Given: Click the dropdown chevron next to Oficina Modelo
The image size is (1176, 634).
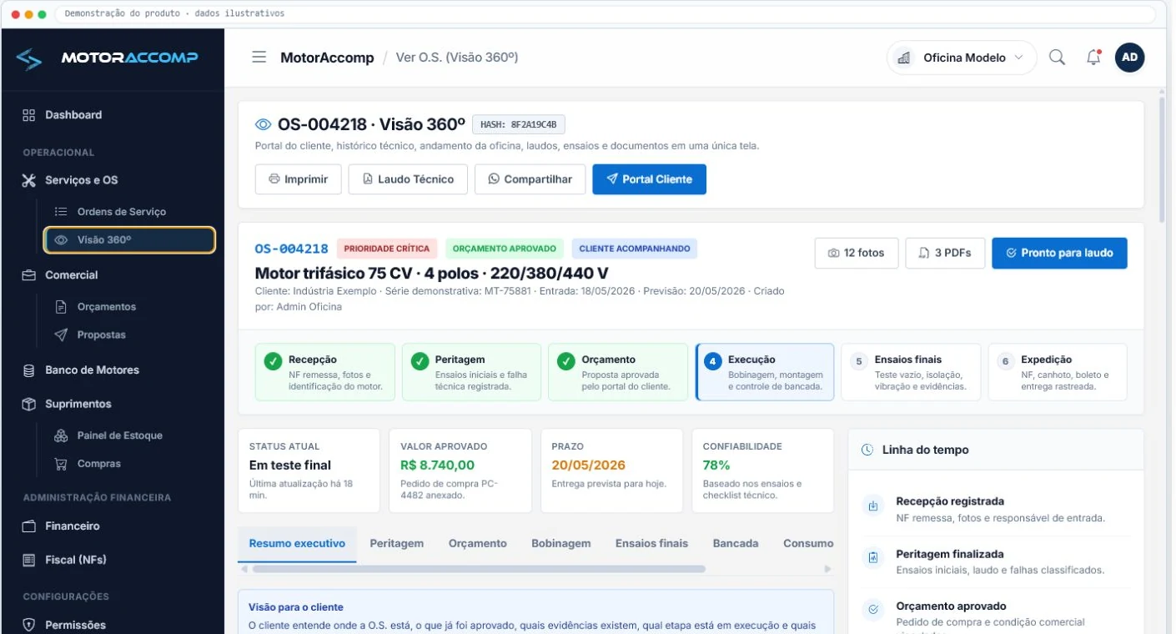Looking at the screenshot, I should click(1018, 58).
